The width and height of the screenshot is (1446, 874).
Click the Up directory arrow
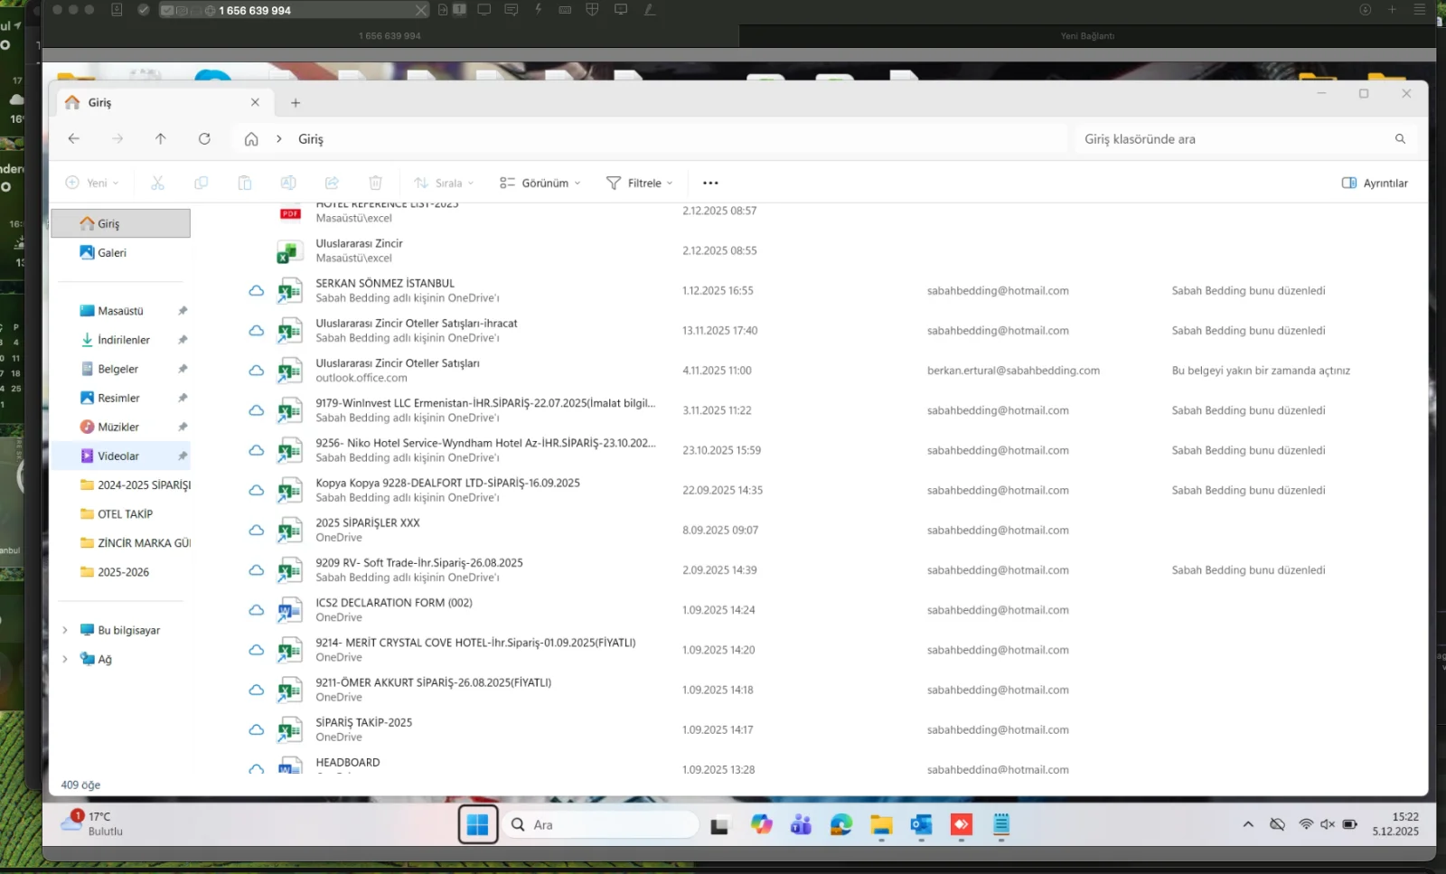pos(161,139)
